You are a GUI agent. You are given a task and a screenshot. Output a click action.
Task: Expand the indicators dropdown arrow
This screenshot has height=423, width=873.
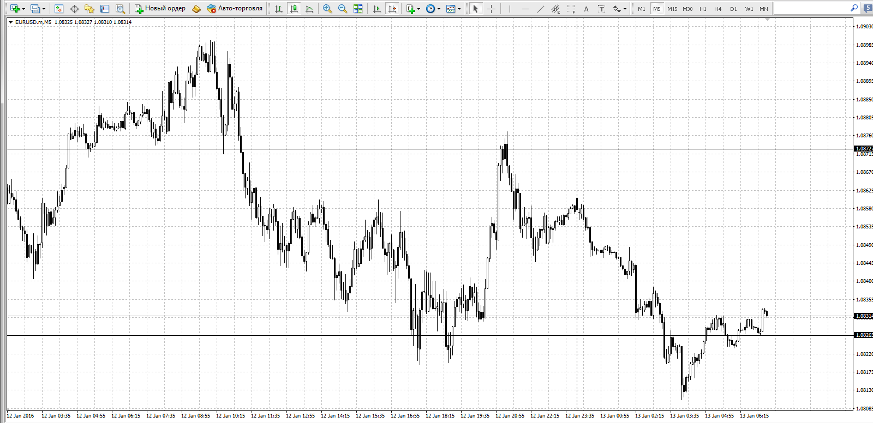(x=418, y=9)
